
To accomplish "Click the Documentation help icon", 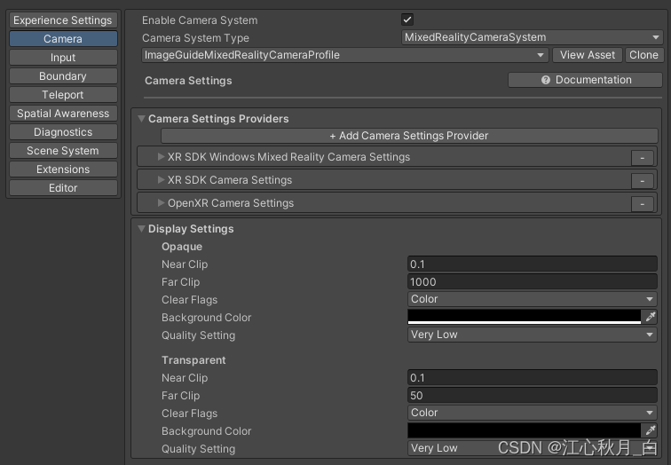I will (x=545, y=80).
